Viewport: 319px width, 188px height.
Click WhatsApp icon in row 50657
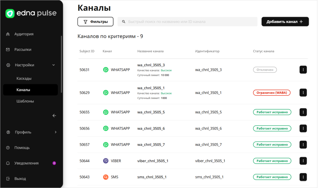(106, 145)
